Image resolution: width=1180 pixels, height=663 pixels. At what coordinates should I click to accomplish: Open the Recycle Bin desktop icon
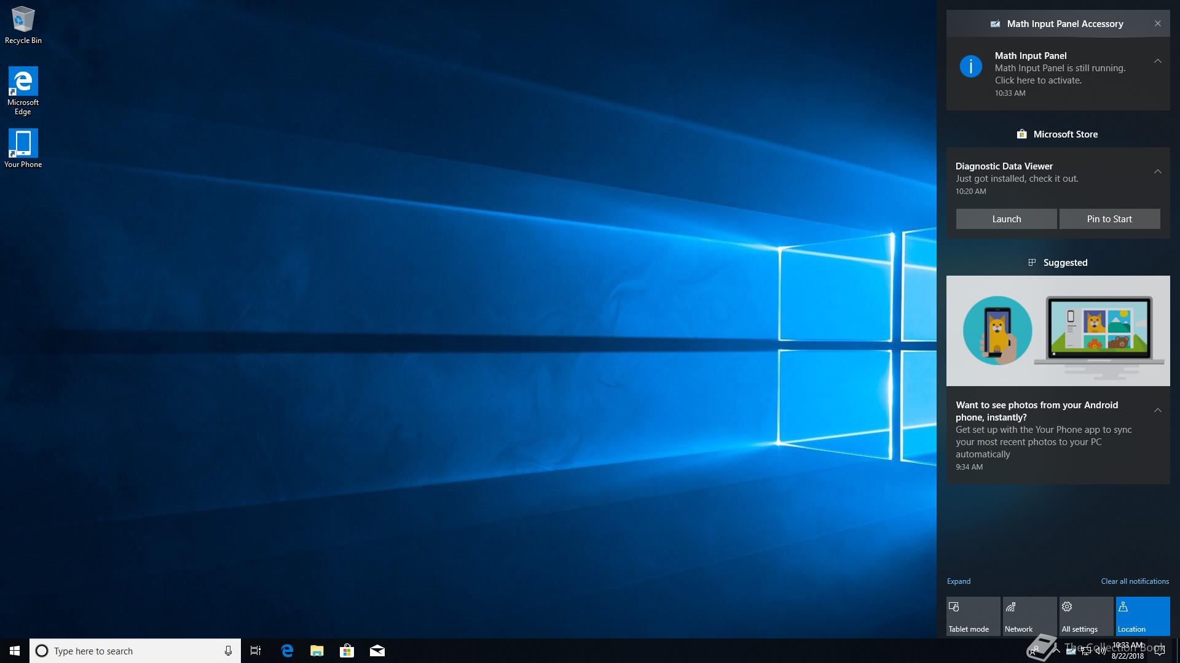click(23, 25)
